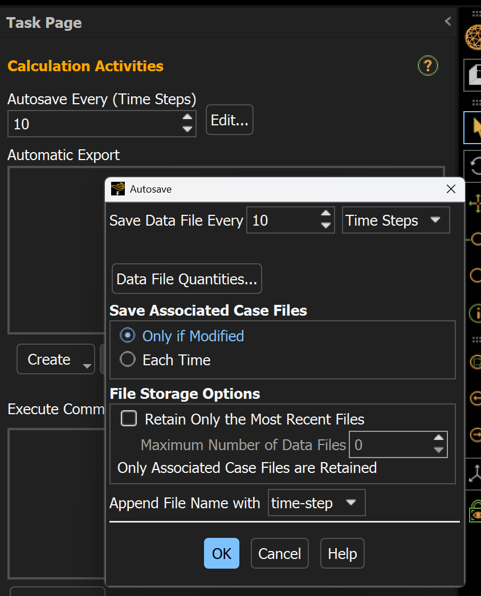Increase the Save Data File Every value
This screenshot has height=596, width=481.
tap(326, 215)
